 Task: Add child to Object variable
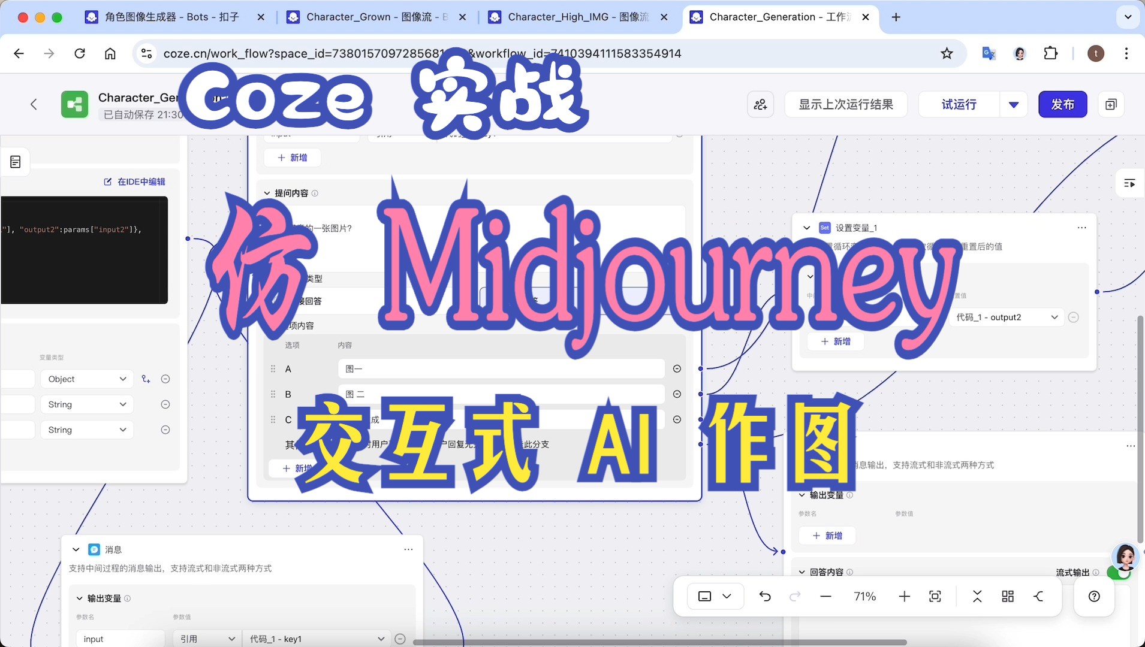(x=146, y=379)
